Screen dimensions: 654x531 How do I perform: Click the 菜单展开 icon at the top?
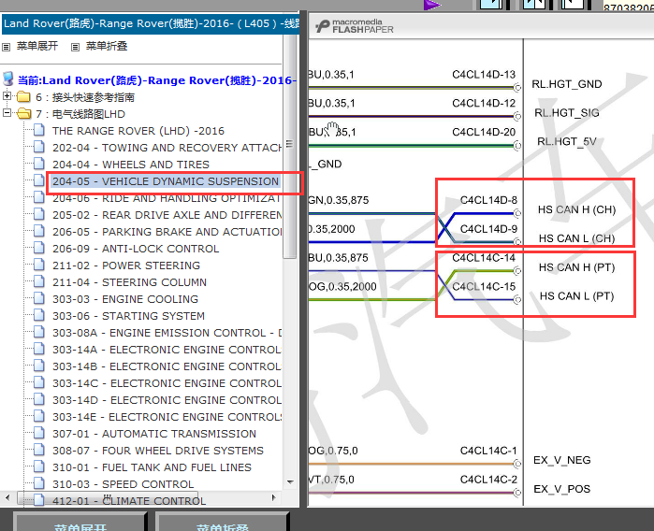pyautogui.click(x=6, y=47)
